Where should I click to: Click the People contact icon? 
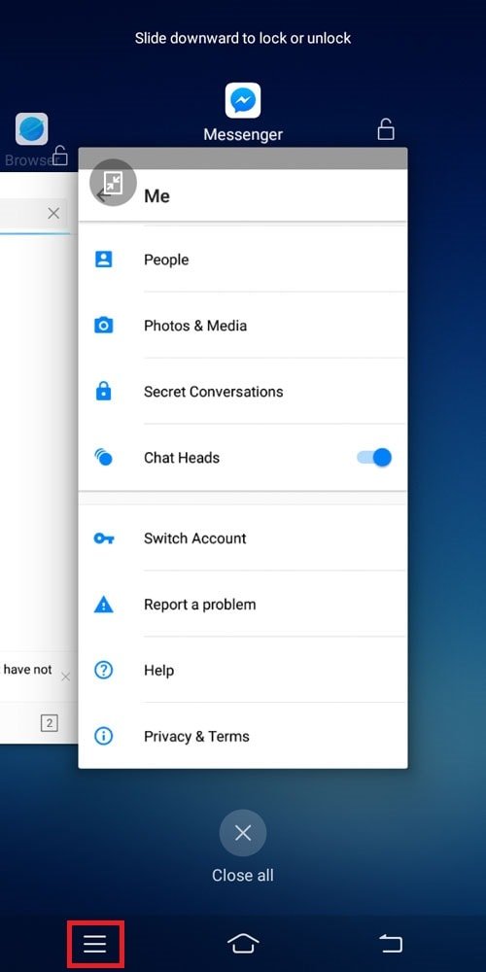tap(104, 260)
